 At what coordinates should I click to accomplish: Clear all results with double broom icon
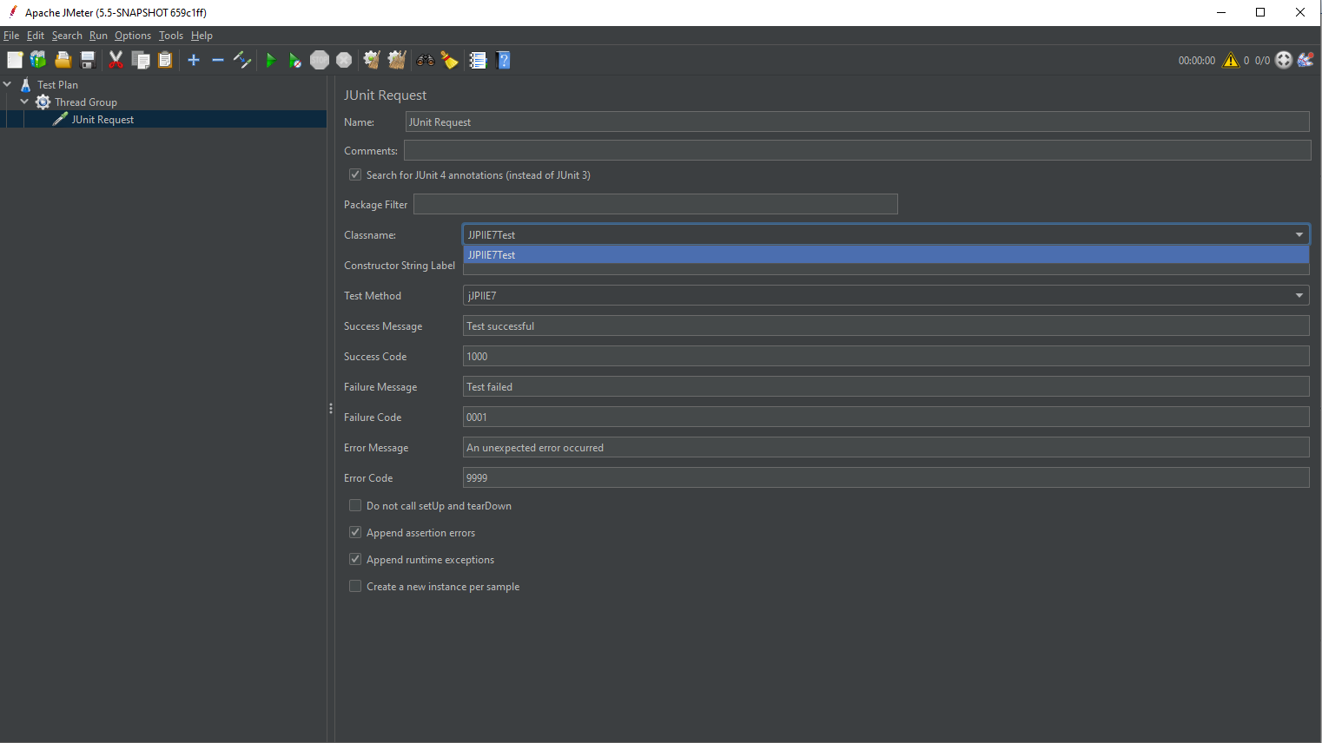(x=397, y=60)
